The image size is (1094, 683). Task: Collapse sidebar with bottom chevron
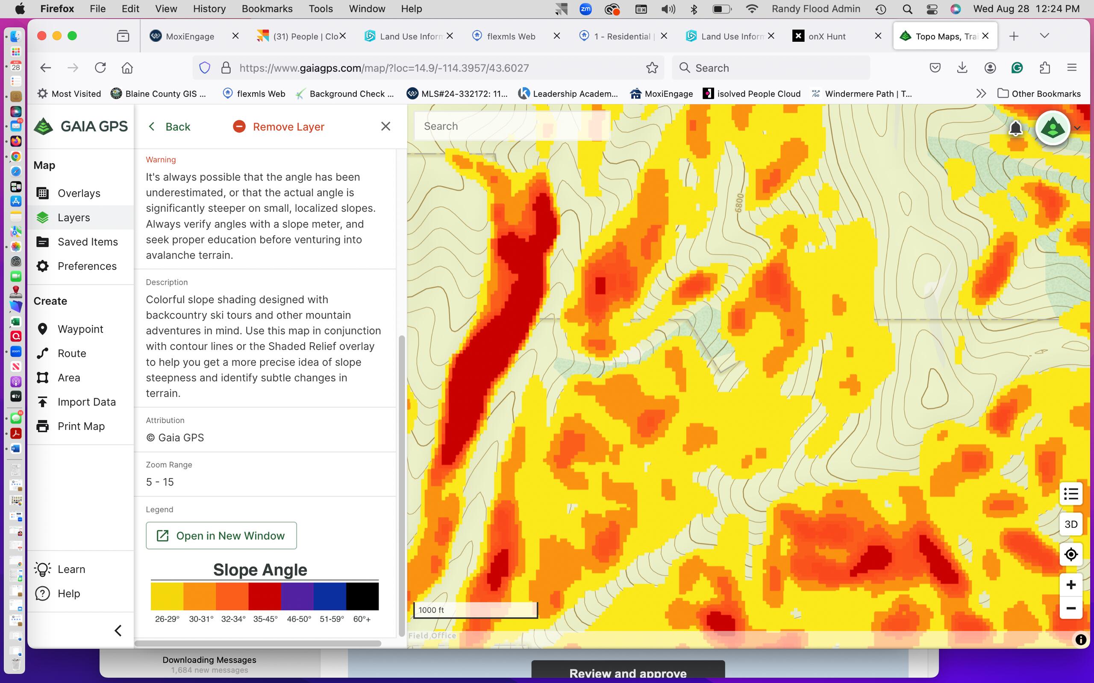point(118,630)
